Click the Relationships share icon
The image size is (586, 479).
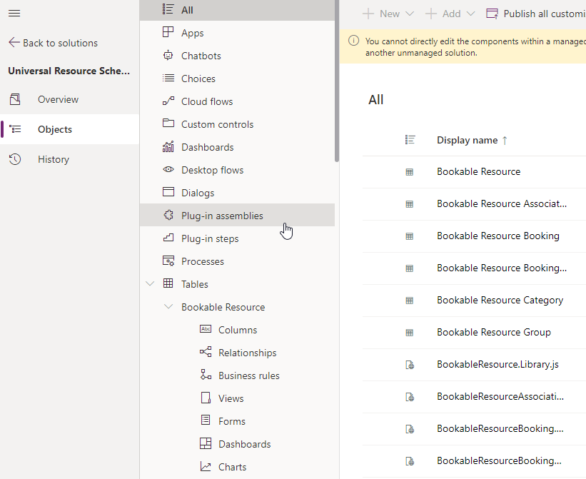[205, 352]
